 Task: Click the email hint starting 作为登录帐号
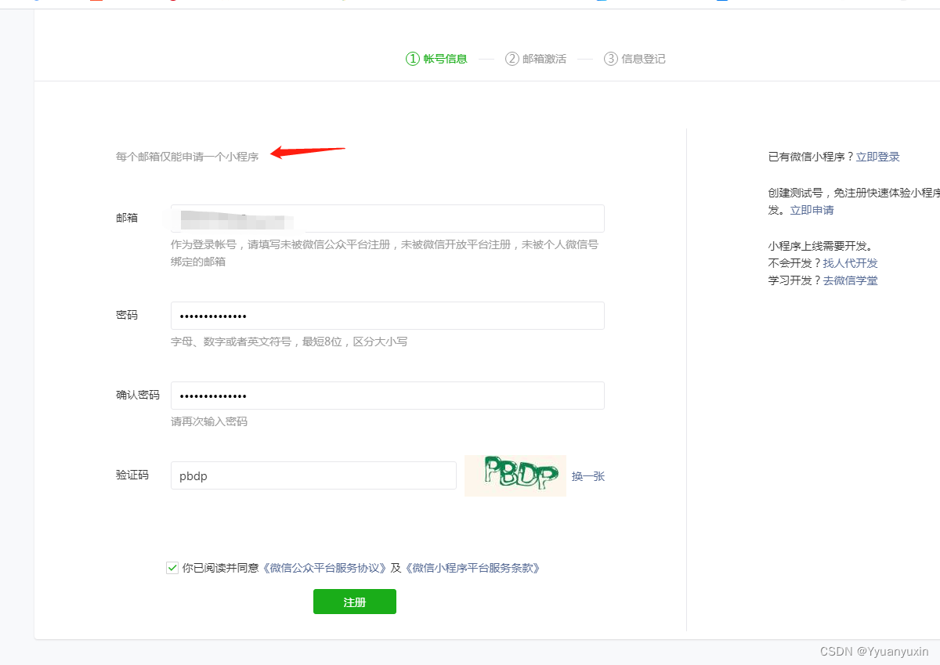pyautogui.click(x=385, y=253)
